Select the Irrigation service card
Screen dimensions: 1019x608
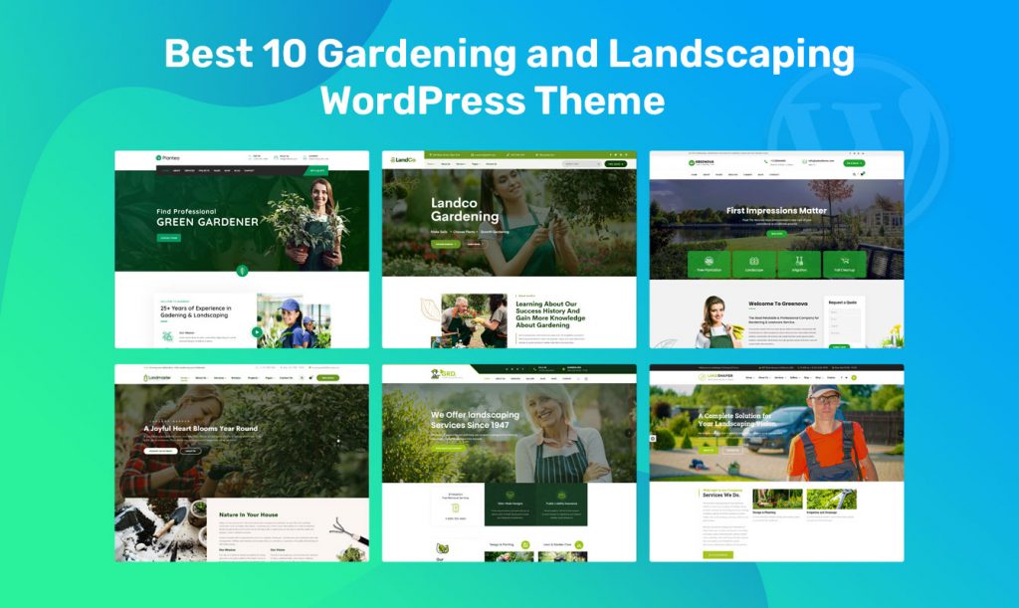[799, 264]
